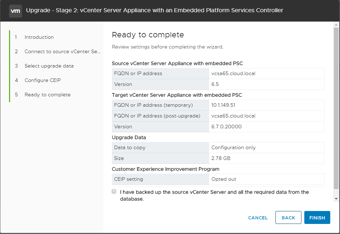
Task: Click the BACK button
Action: point(288,217)
